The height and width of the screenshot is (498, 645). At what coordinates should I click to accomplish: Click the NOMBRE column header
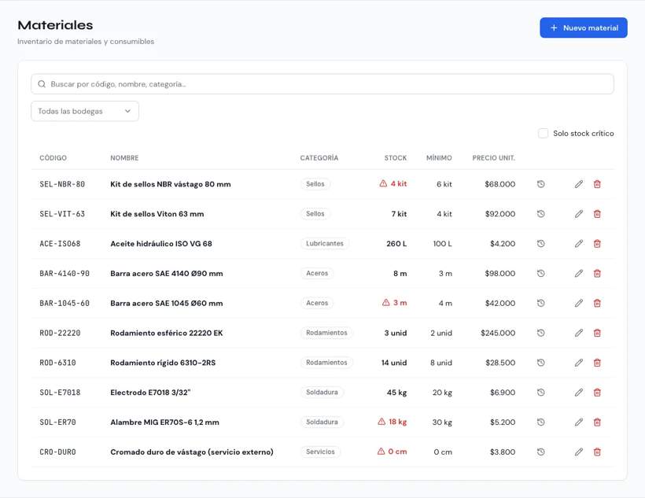tap(124, 157)
